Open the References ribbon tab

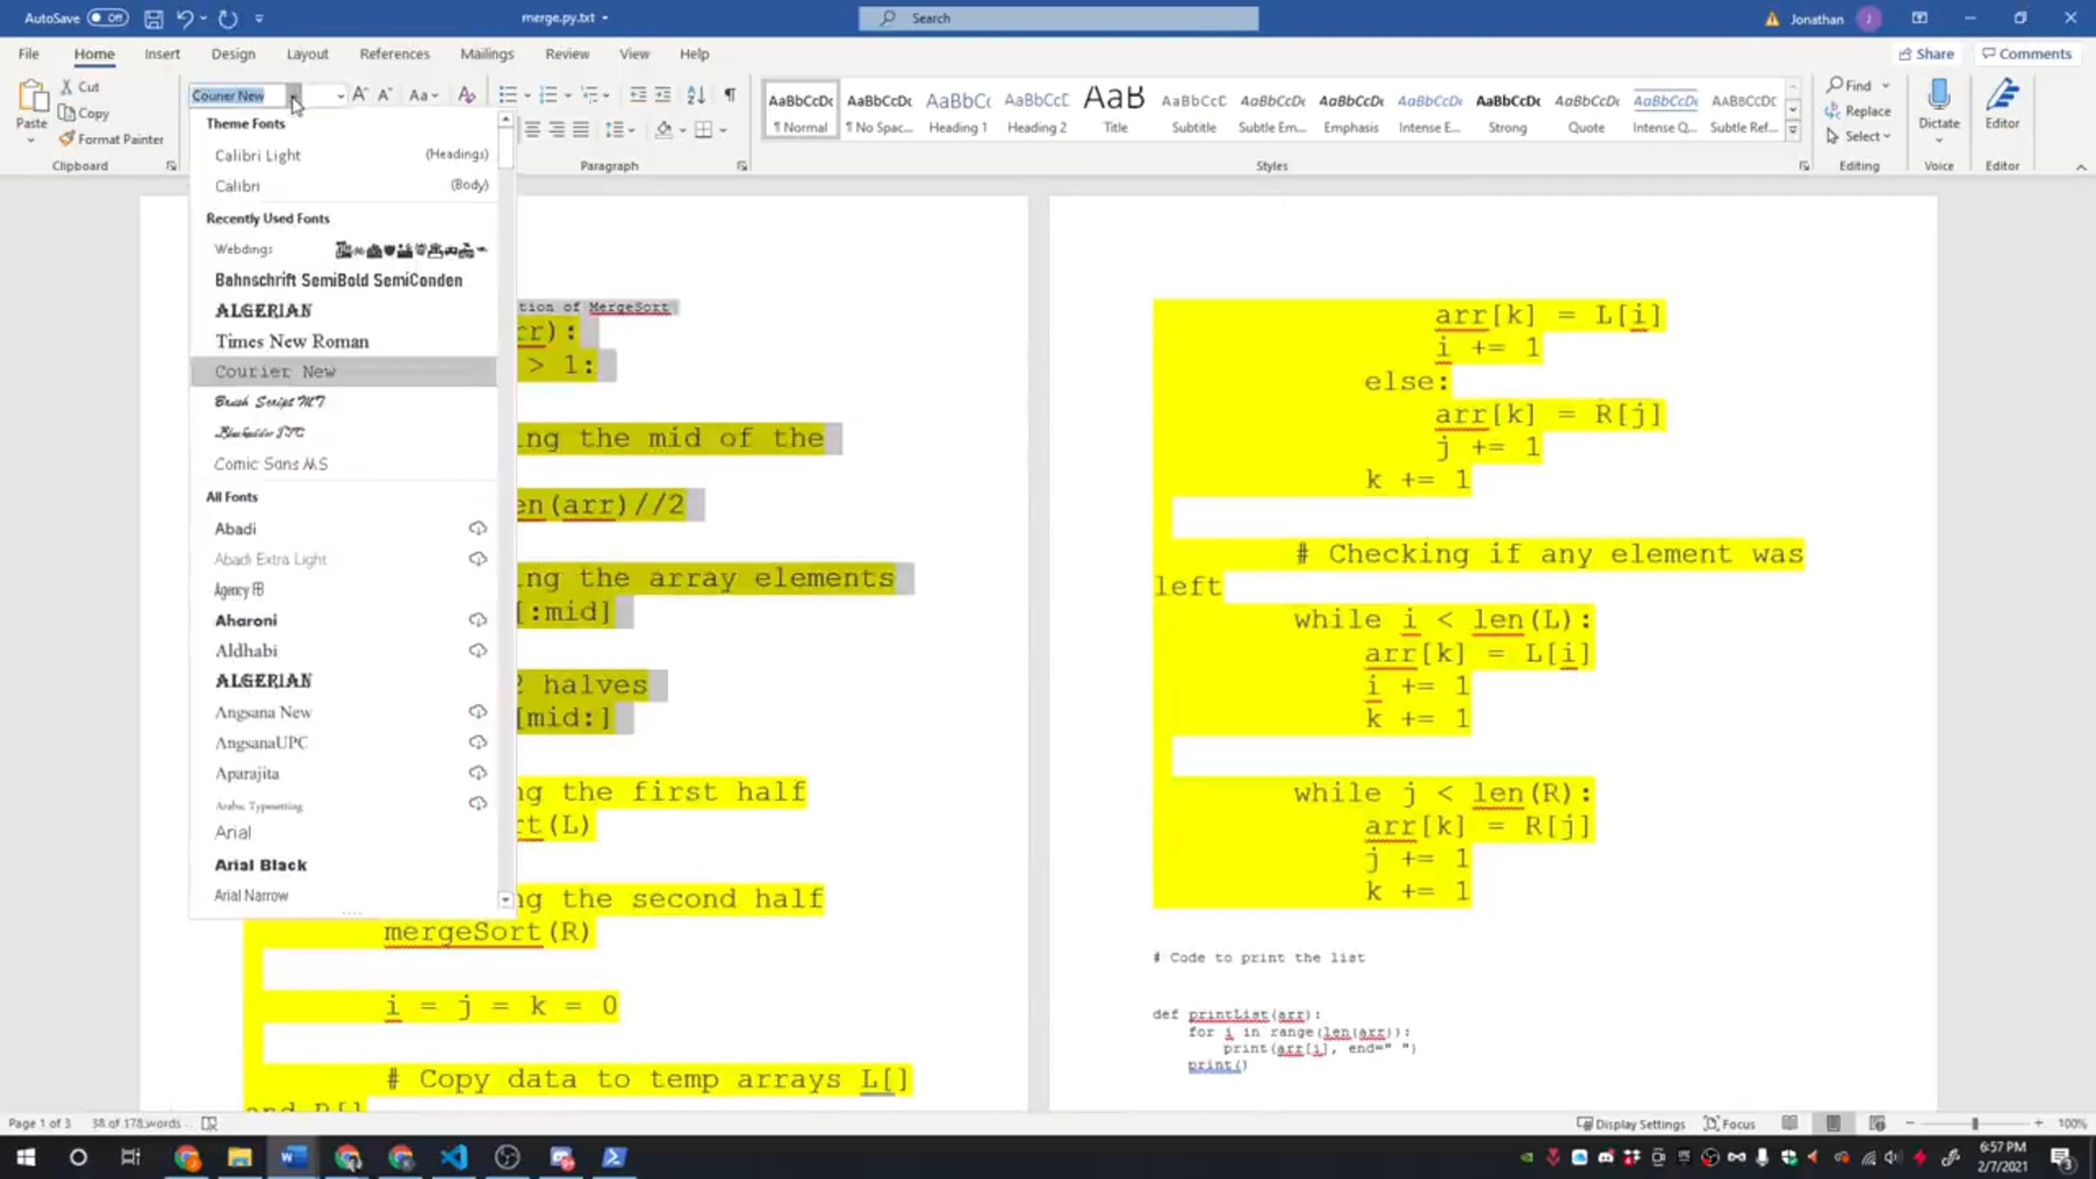[394, 54]
